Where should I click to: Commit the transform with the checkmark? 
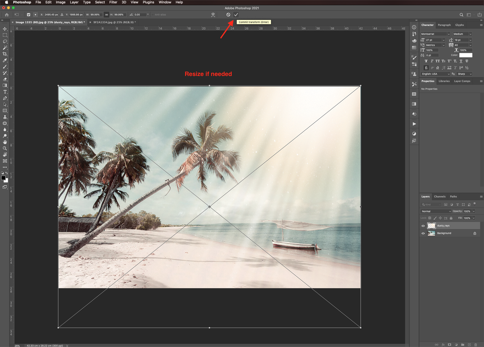pos(236,15)
